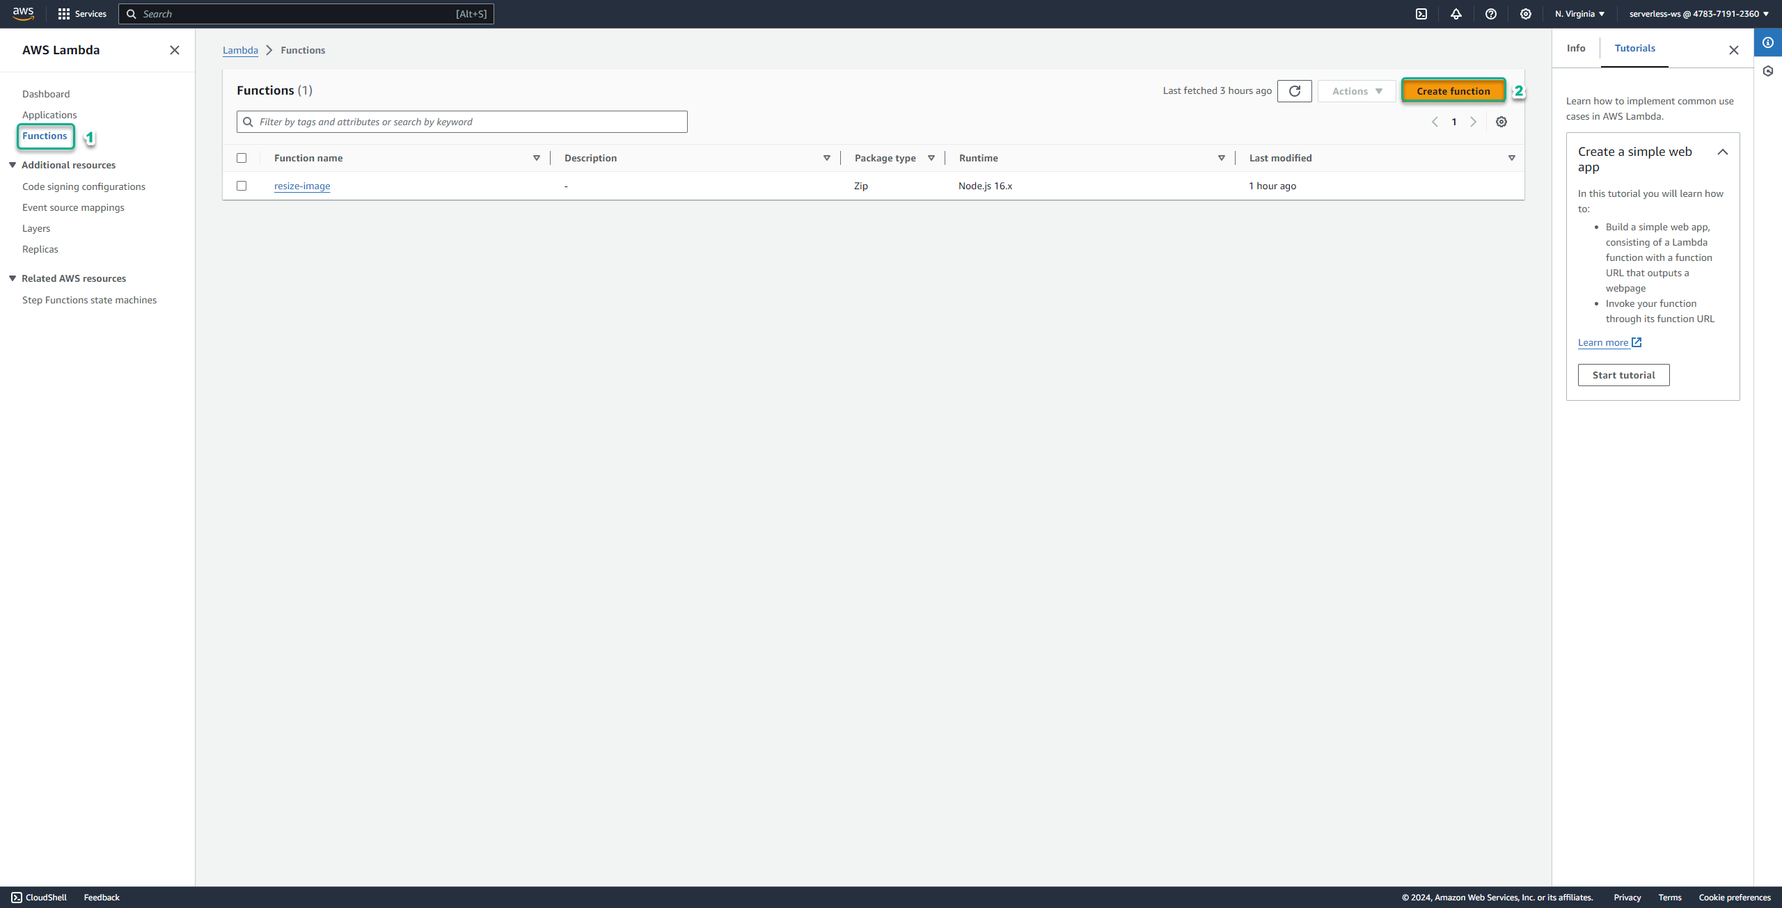Screen dimensions: 1782x908
Task: Open the resize-image function link
Action: tap(301, 185)
